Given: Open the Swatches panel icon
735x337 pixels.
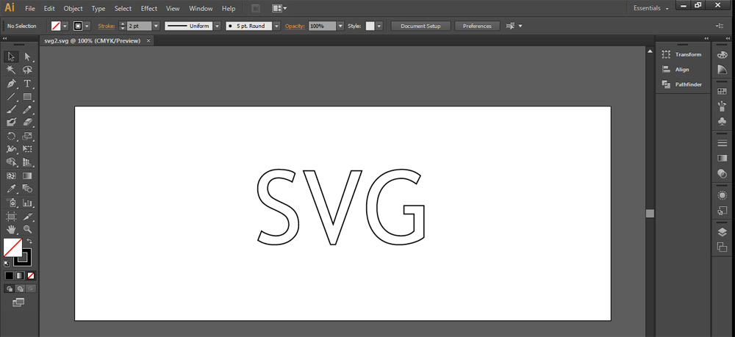Looking at the screenshot, I should pos(722,92).
